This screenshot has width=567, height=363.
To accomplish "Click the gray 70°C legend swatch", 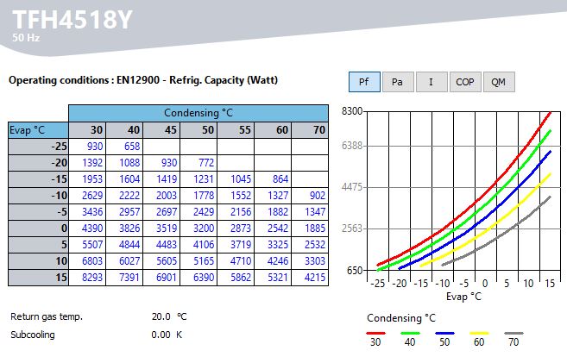I will 514,333.
